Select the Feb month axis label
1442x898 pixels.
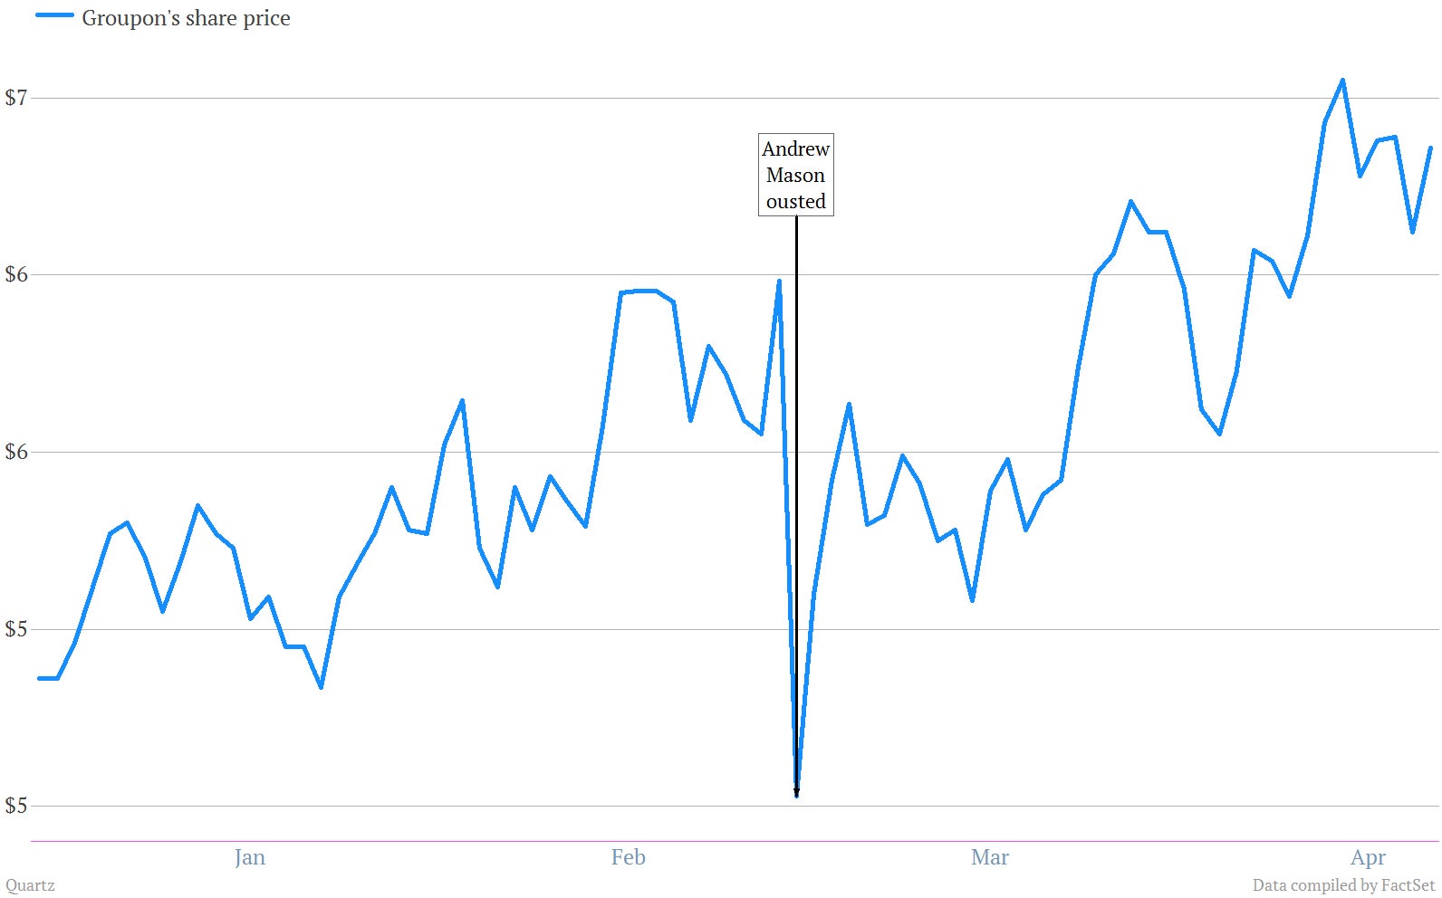(x=628, y=857)
